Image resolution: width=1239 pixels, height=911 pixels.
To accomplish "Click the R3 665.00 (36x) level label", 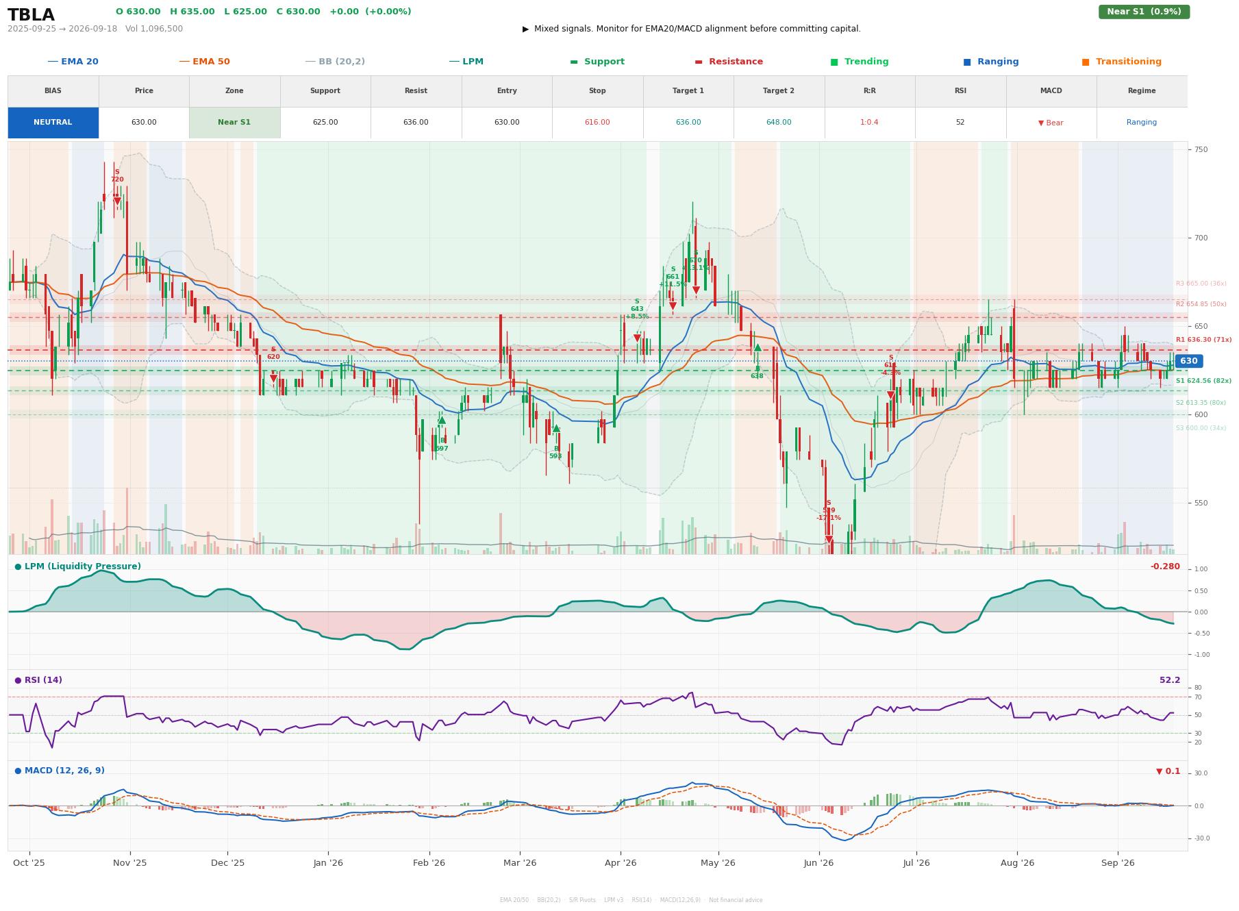I will click(1201, 284).
